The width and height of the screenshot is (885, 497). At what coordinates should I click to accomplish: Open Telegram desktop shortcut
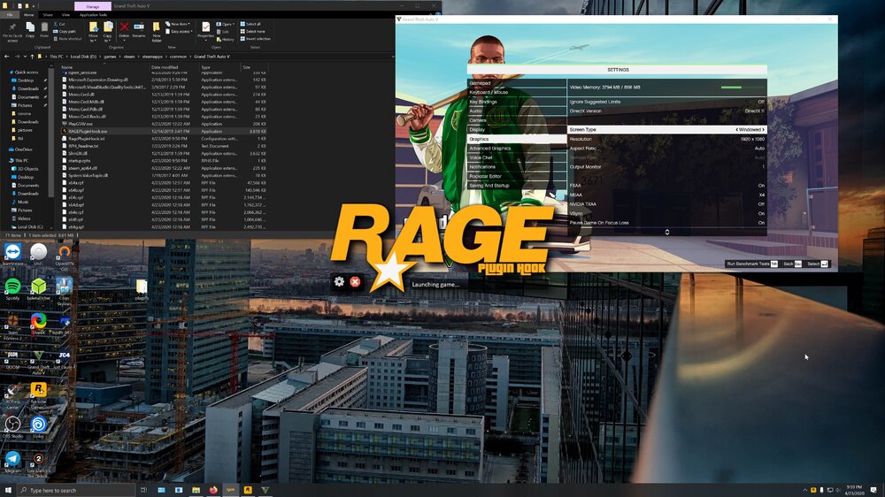[x=12, y=462]
